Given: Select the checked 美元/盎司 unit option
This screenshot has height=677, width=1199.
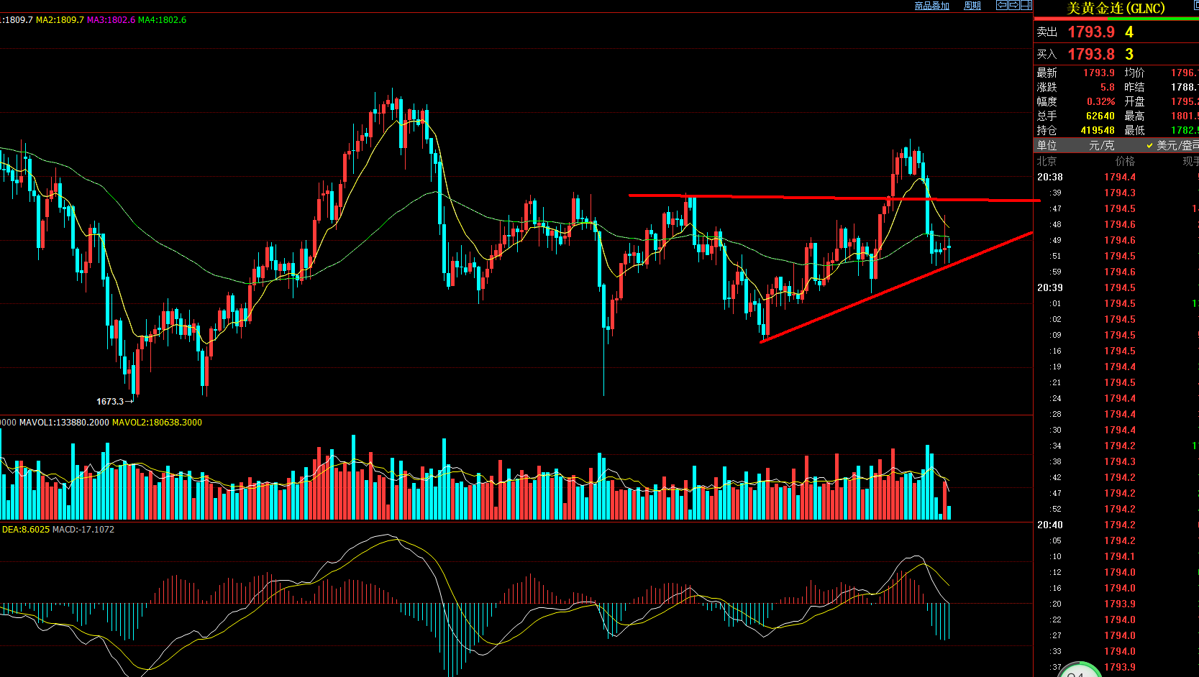Looking at the screenshot, I should 1172,145.
